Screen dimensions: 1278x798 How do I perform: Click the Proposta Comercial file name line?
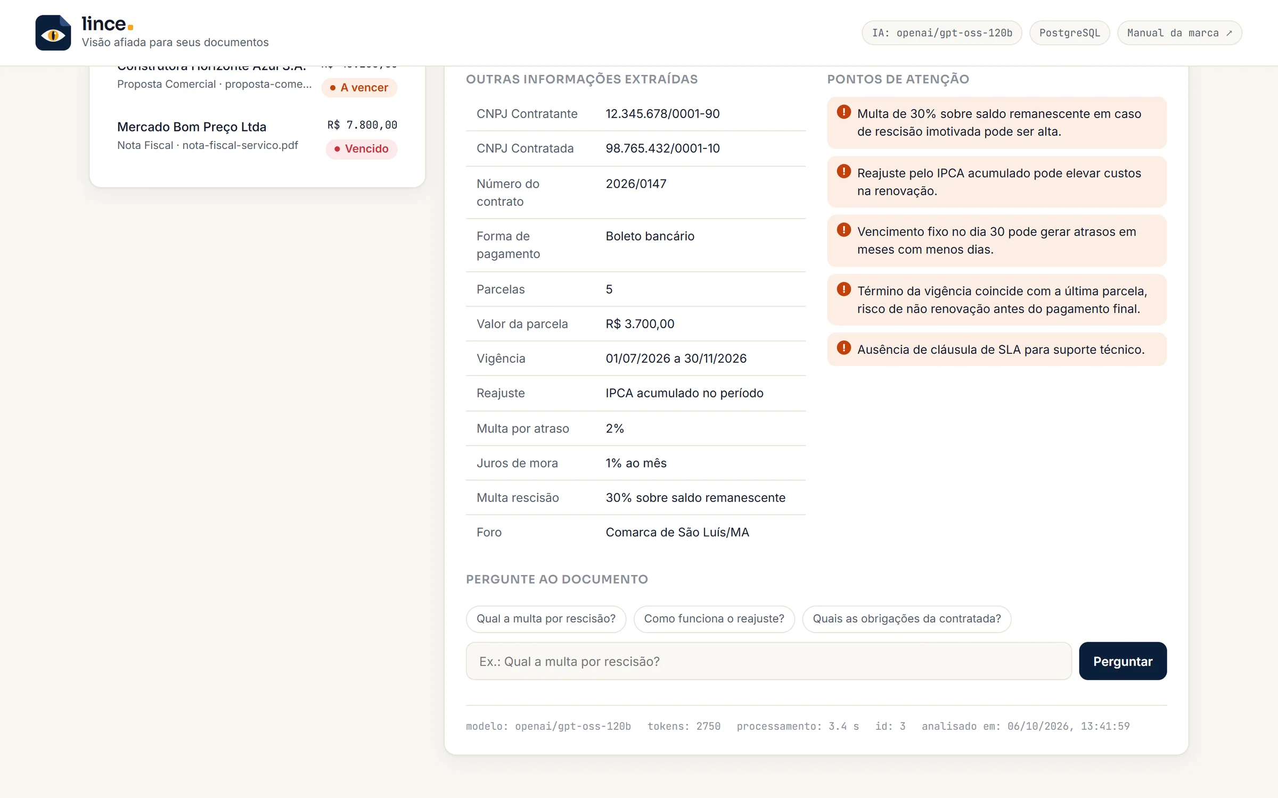[x=215, y=84]
